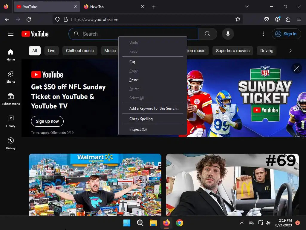This screenshot has width=306, height=230.
Task: Open the #69 McDonald's video thumbnail
Action: 232,184
